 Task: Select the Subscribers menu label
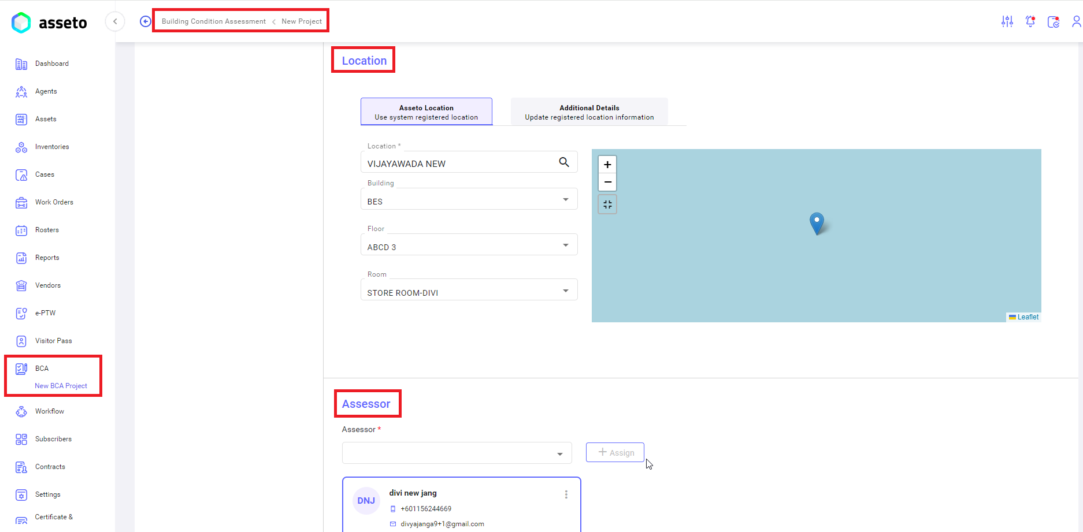point(53,439)
